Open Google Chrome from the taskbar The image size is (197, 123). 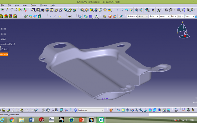coord(12,120)
